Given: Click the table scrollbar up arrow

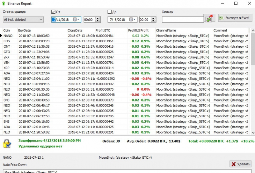Looking at the screenshot, I should [253, 30].
